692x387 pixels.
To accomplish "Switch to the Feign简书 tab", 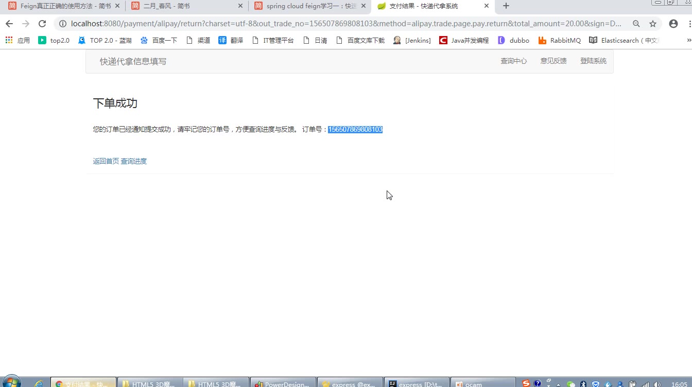I will click(62, 6).
